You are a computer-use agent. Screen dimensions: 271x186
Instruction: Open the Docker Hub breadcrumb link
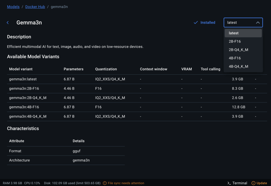coord(35,7)
